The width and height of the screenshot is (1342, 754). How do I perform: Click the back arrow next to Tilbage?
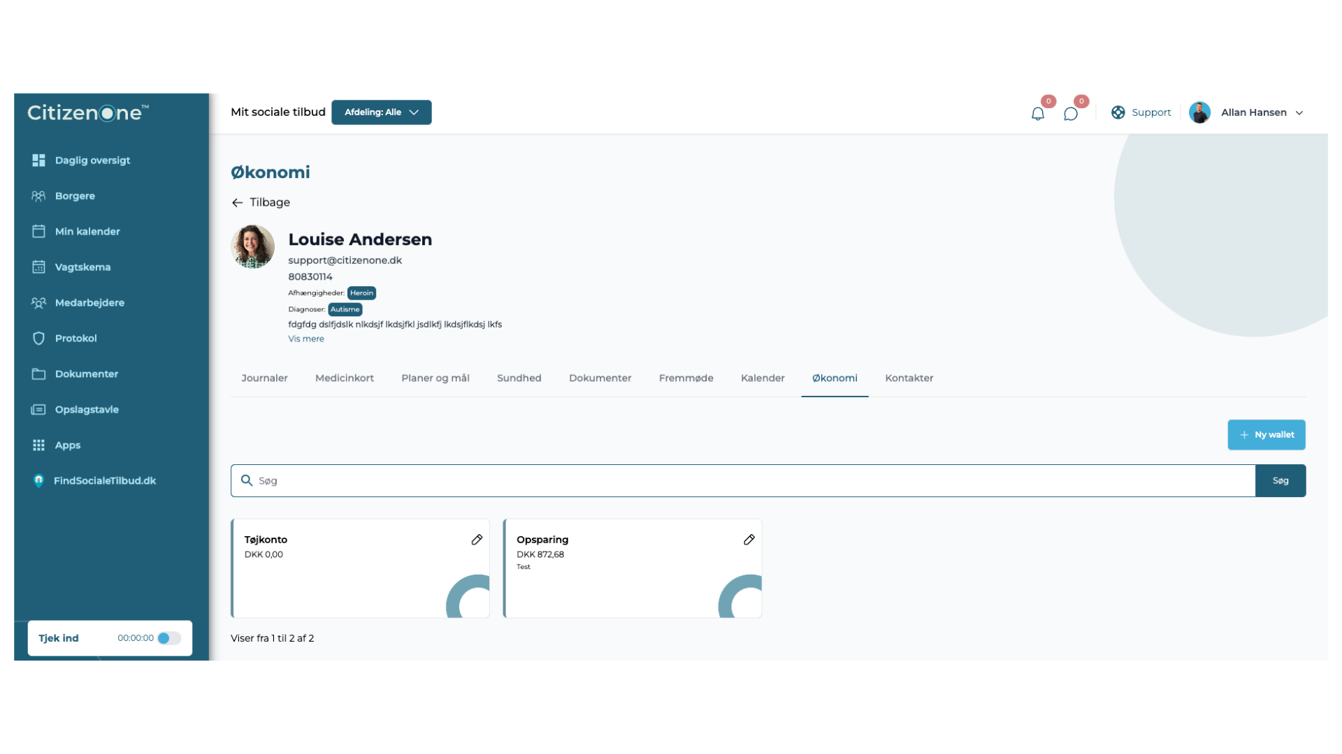point(238,202)
